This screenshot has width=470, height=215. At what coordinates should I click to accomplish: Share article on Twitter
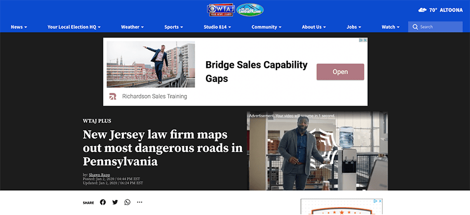point(115,202)
